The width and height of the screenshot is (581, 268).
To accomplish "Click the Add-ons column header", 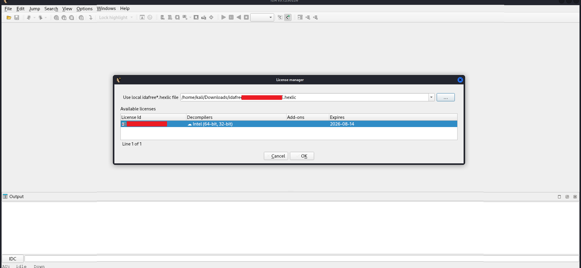I will tap(308, 117).
